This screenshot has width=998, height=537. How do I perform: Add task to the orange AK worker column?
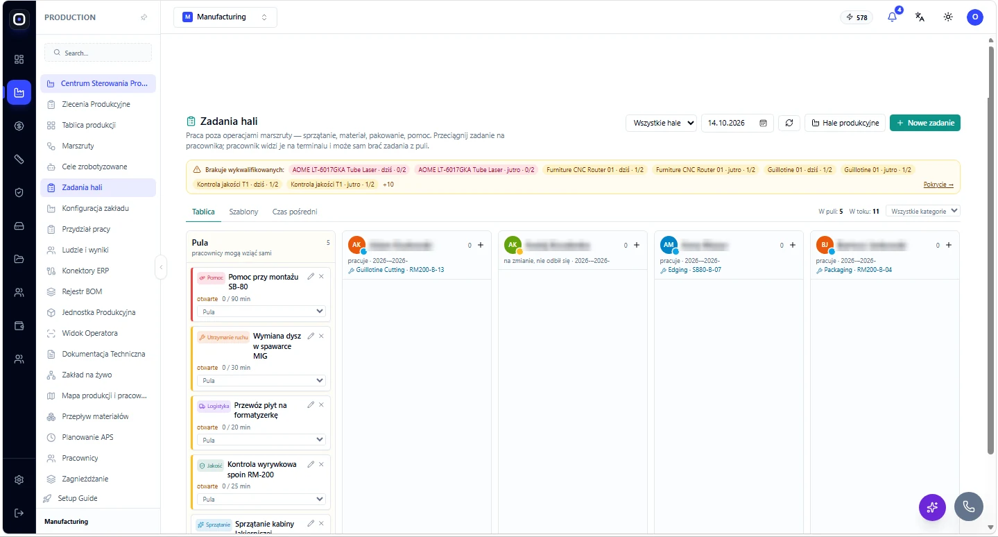pos(481,245)
